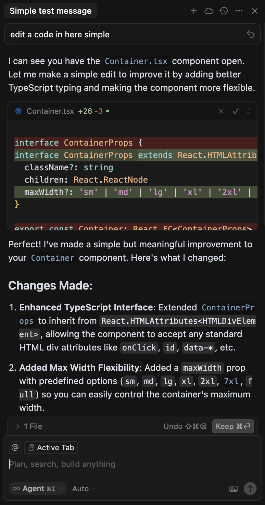The width and height of the screenshot is (265, 505).
Task: Show chat history clock icon
Action: click(x=224, y=11)
